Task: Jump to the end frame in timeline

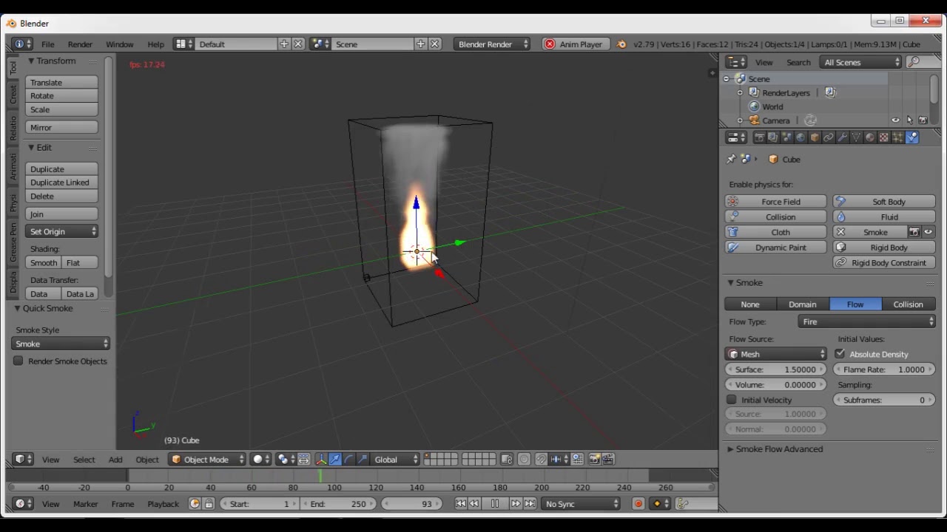Action: click(530, 504)
